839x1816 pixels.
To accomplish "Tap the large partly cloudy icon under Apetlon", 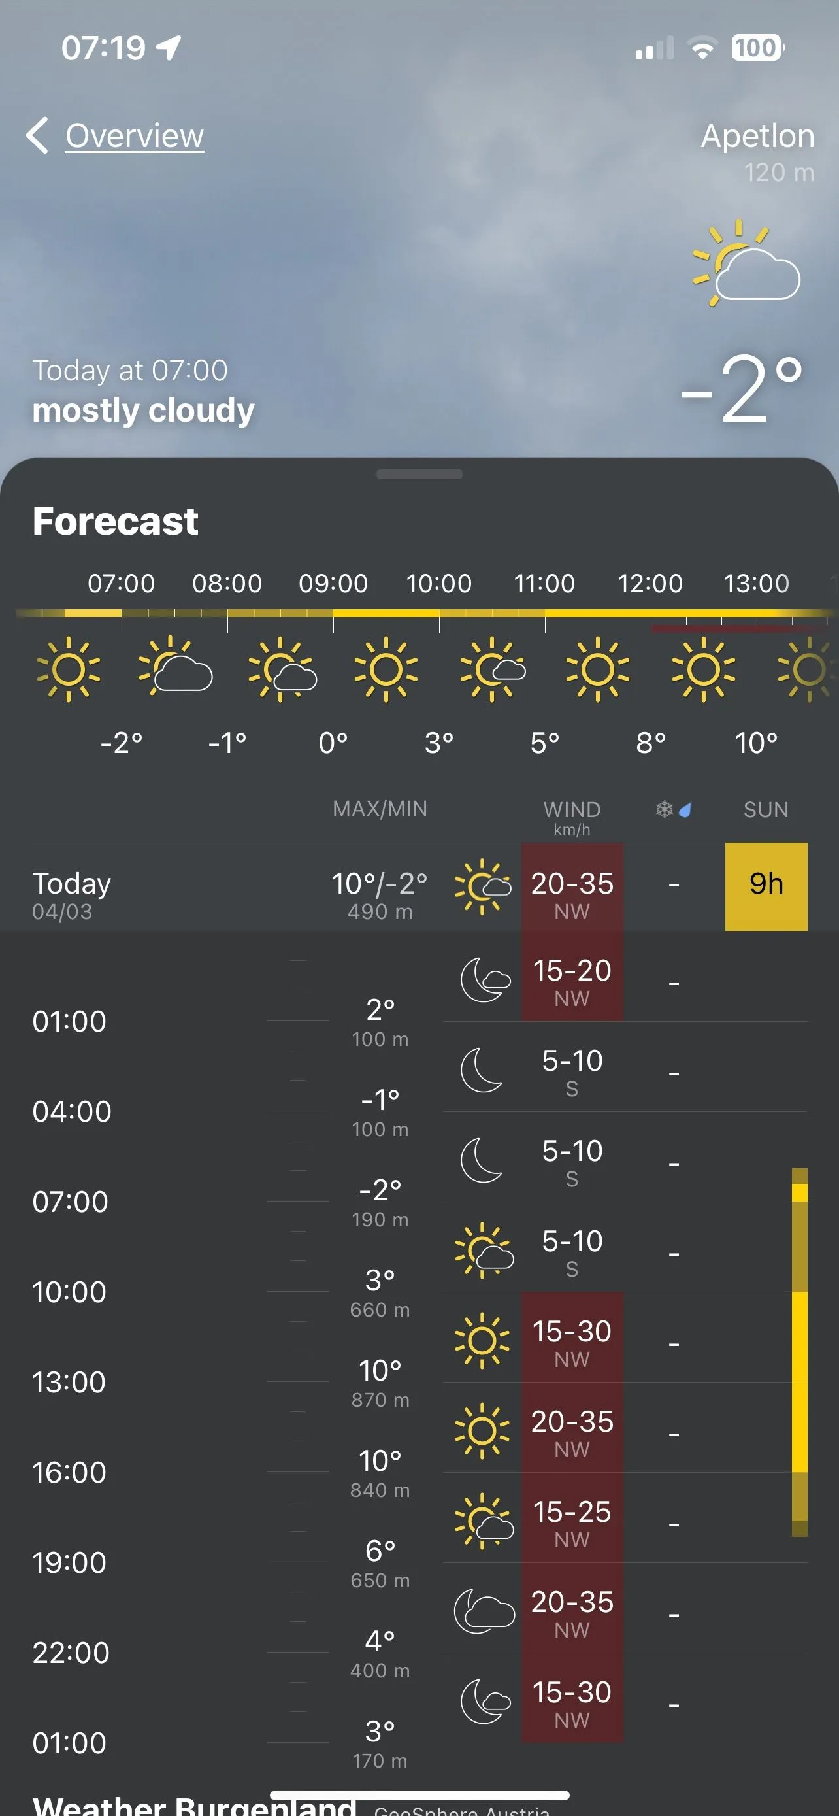I will pos(747,263).
